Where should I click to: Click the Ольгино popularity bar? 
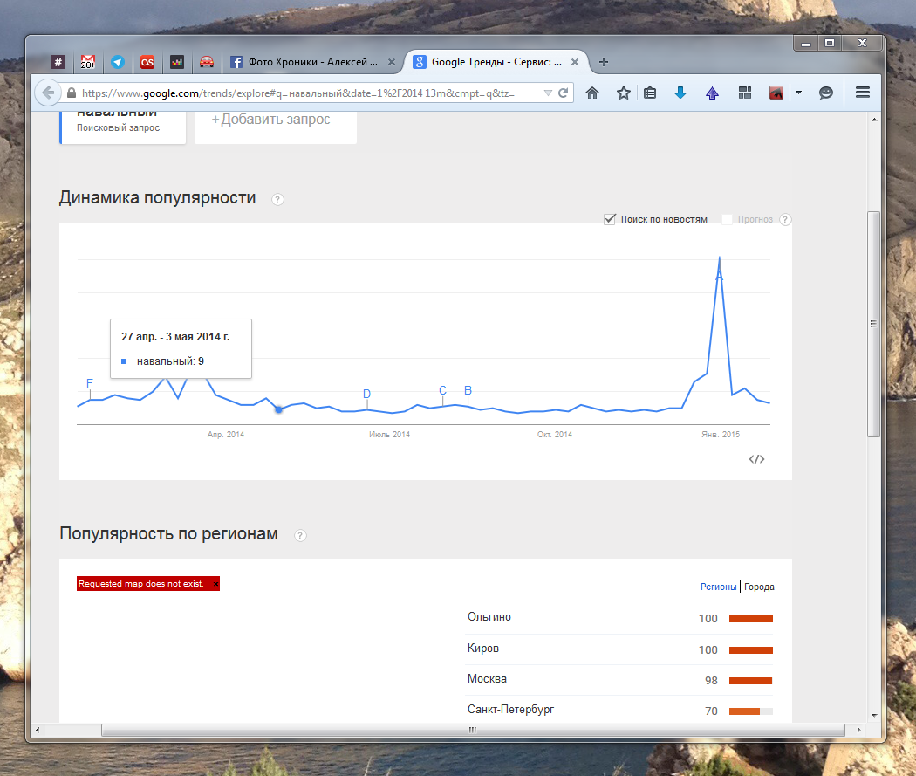point(750,619)
